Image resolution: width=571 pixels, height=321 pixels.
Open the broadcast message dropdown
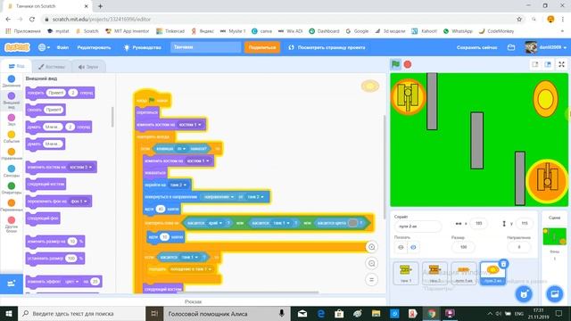[x=191, y=269]
